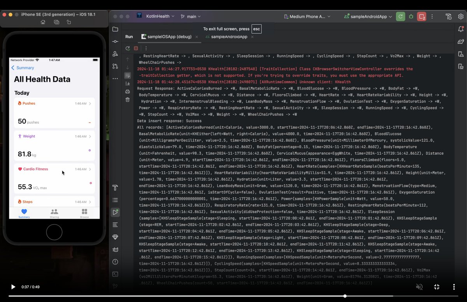Viewport: 467px width, 302px height.
Task: Close the sampleAndroidApp run tab
Action: (x=252, y=37)
